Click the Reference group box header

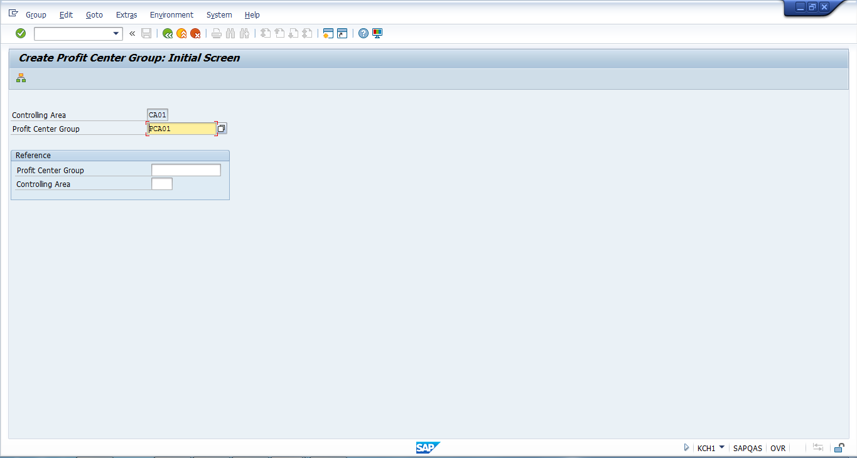coord(120,156)
